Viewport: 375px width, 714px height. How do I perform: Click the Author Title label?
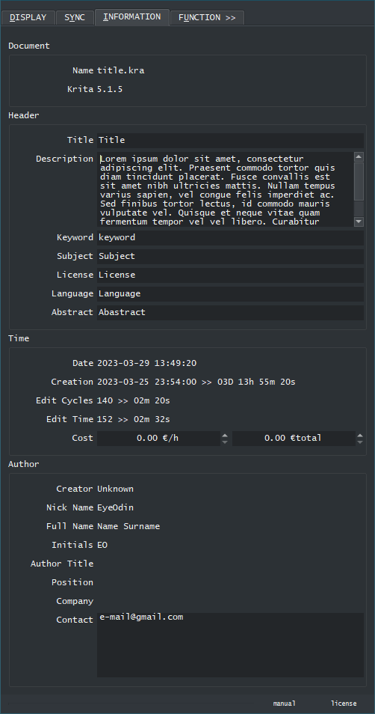click(x=62, y=564)
